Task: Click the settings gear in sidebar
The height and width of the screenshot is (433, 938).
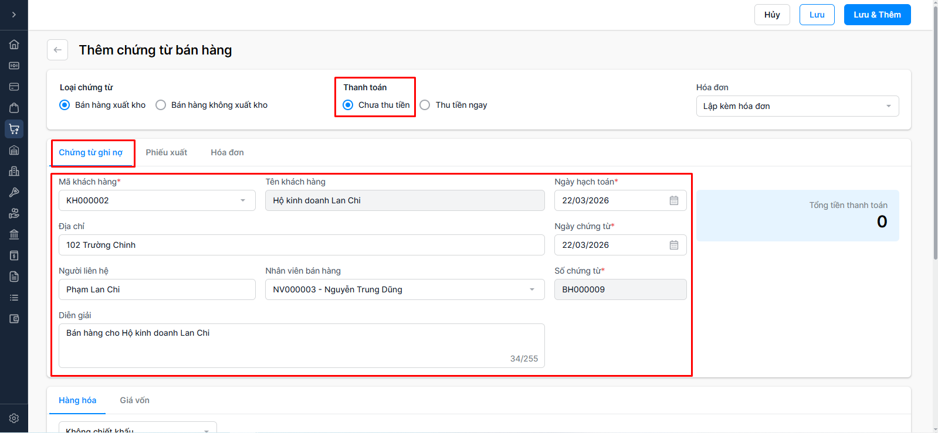Action: coord(14,418)
